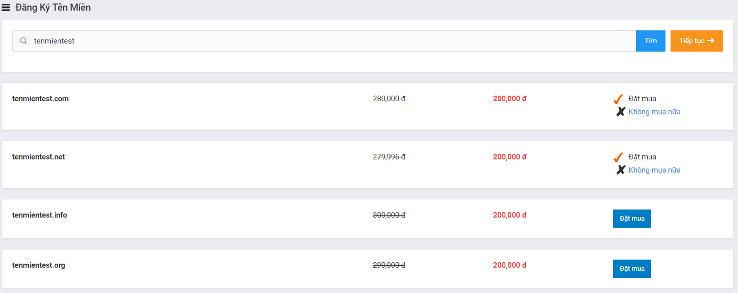738x293 pixels.
Task: Click black X icon for tenmientest.net
Action: pos(620,170)
